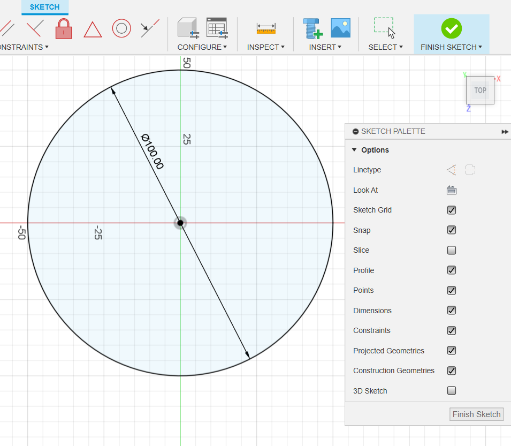Enable the Slice option
Image resolution: width=511 pixels, height=446 pixels.
point(451,250)
